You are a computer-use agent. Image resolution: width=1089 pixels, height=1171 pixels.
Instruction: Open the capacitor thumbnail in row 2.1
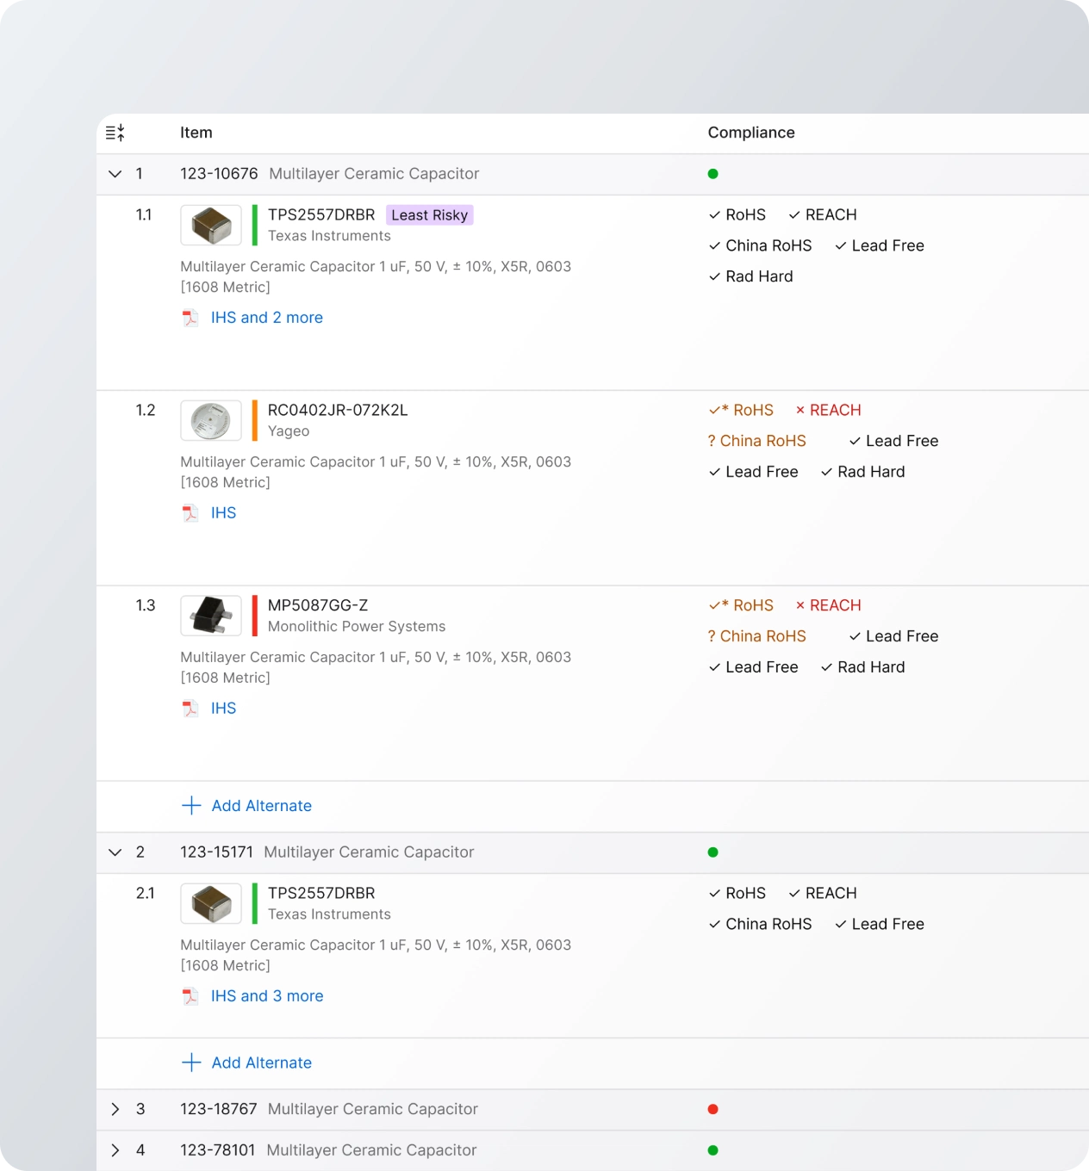[x=211, y=904]
